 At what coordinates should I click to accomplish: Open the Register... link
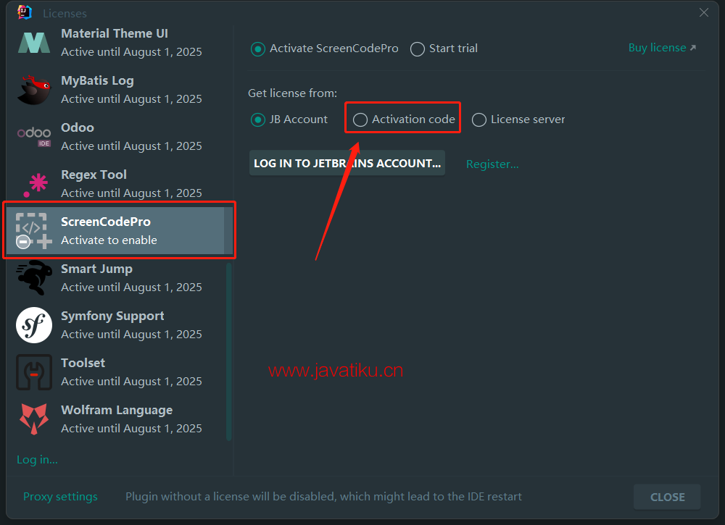pyautogui.click(x=492, y=164)
